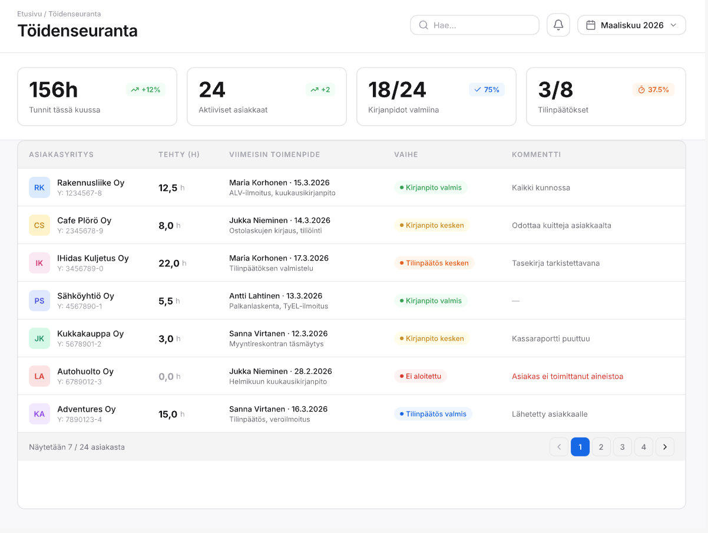
Task: Select the PS avatar for Sähköyhtiö Oy
Action: click(x=39, y=301)
